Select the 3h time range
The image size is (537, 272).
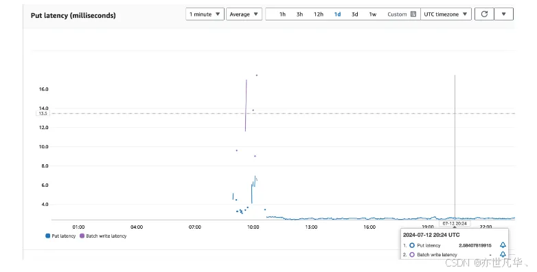coord(299,14)
